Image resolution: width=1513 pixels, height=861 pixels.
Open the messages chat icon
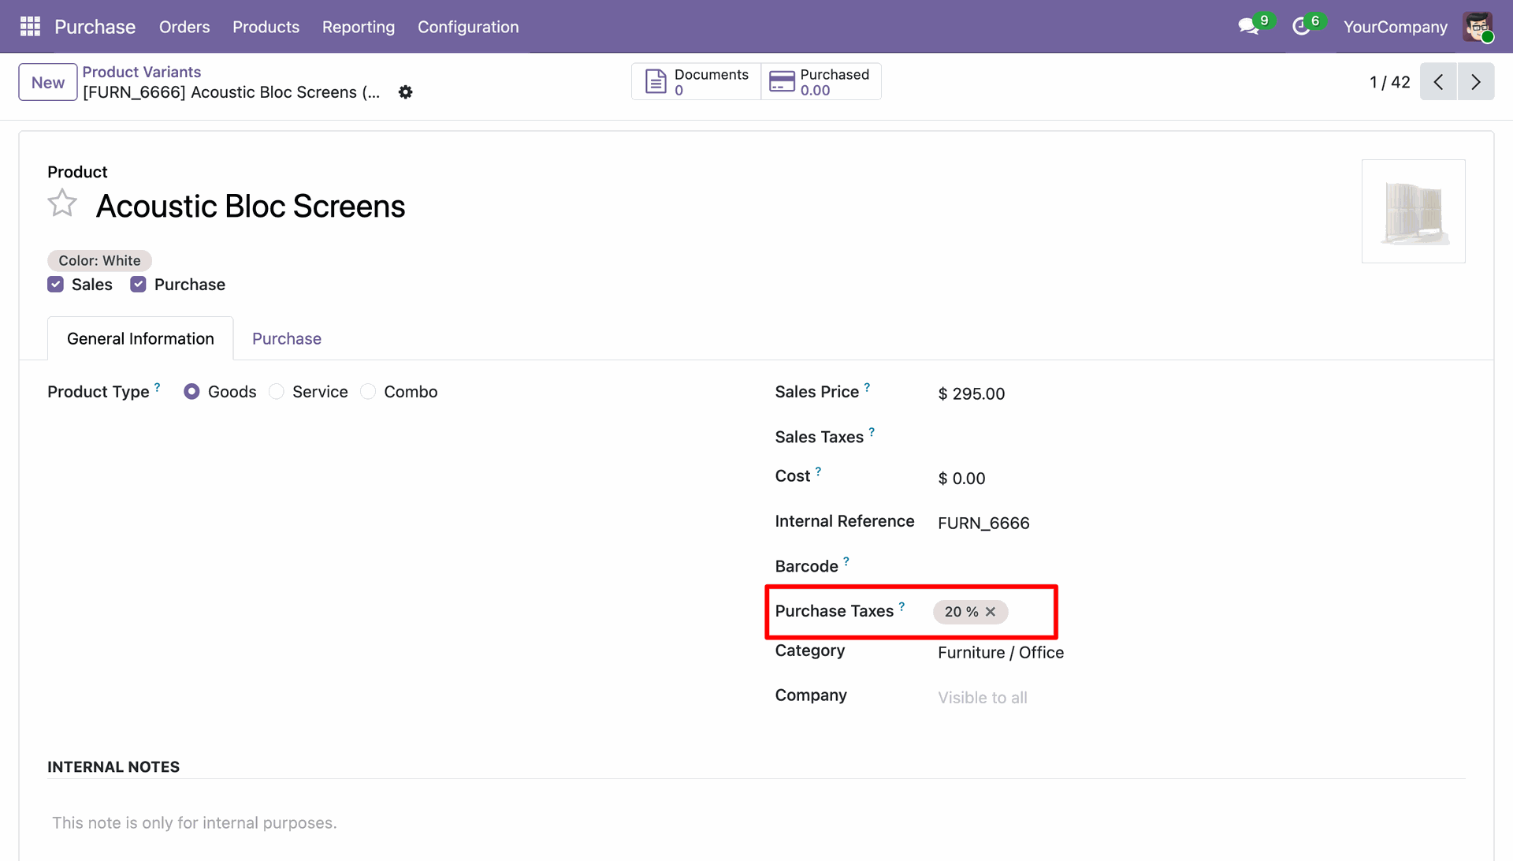point(1247,27)
